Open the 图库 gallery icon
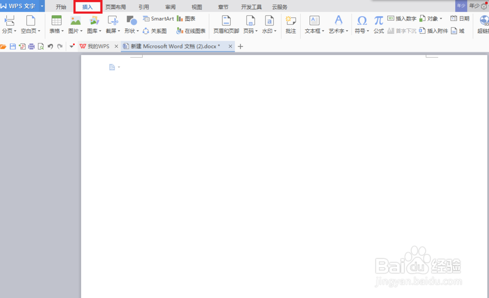489x298 pixels. coord(94,21)
